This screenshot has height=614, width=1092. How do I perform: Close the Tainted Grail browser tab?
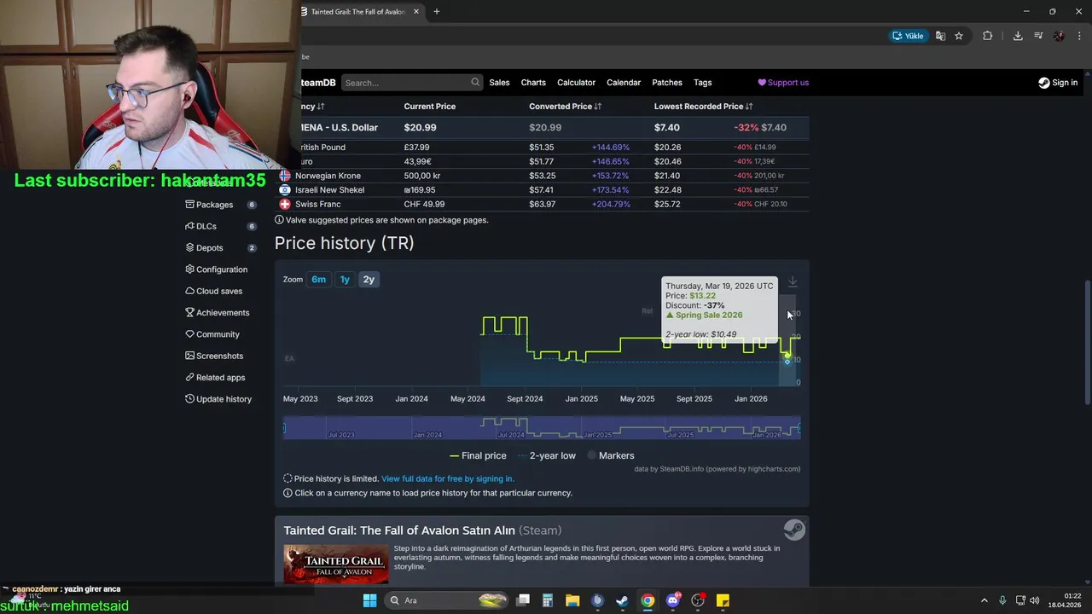(416, 12)
